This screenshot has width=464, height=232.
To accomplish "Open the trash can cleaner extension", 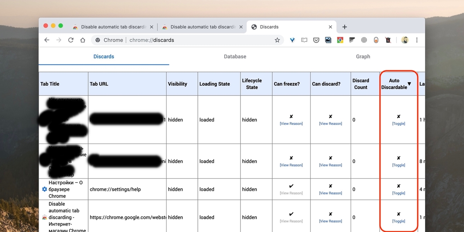I will (x=388, y=40).
